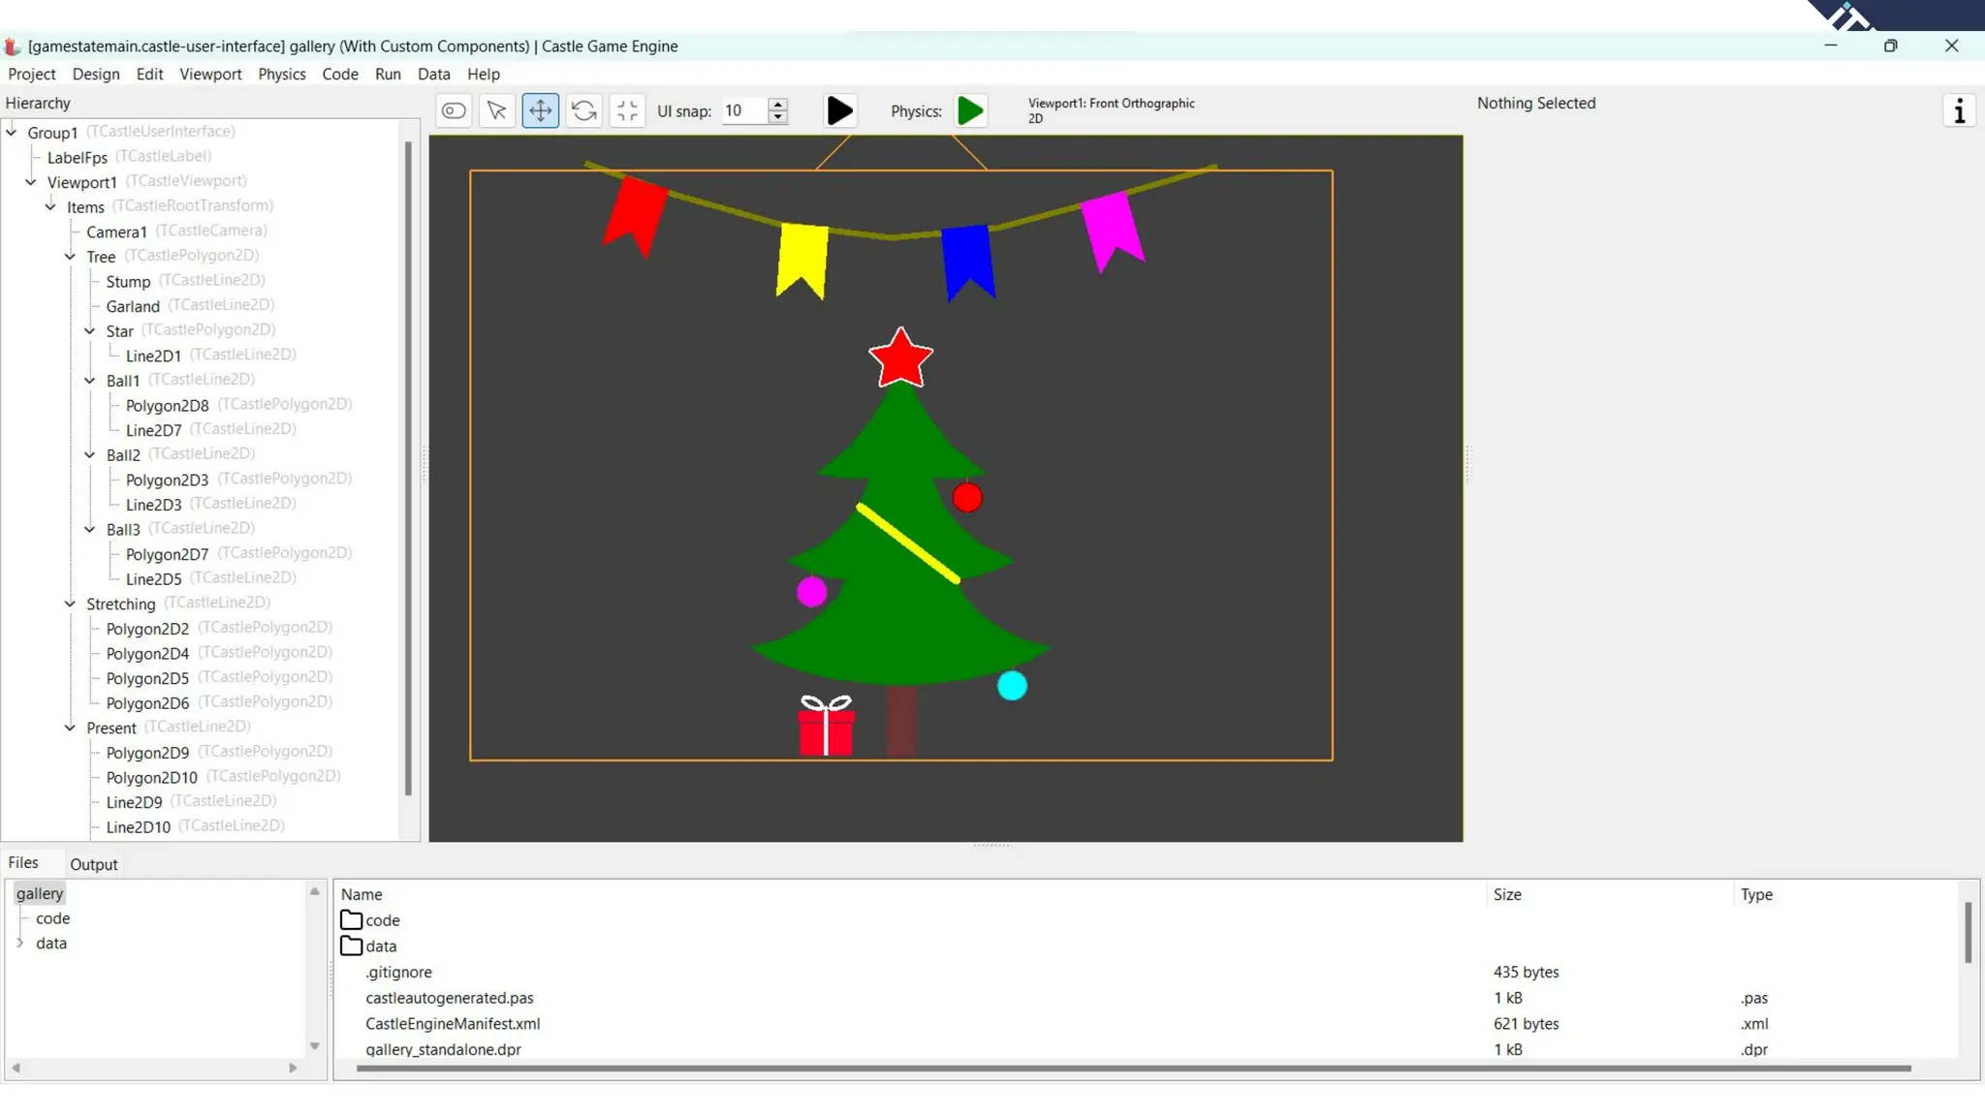Pick the Scale tool icon
Screen dimensions: 1985x1116
[x=627, y=110]
